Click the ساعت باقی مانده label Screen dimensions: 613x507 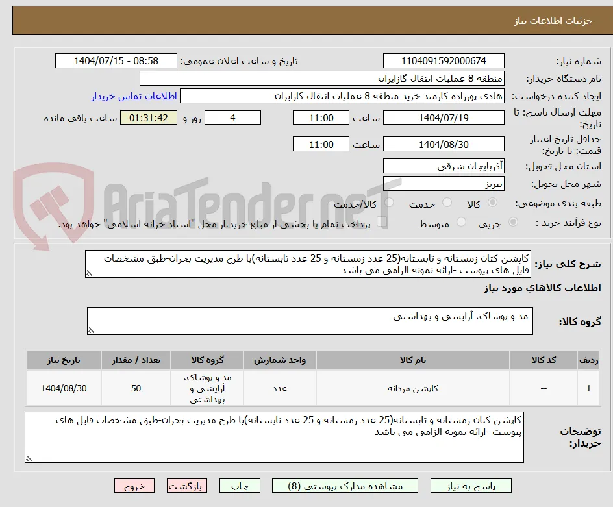pos(80,118)
